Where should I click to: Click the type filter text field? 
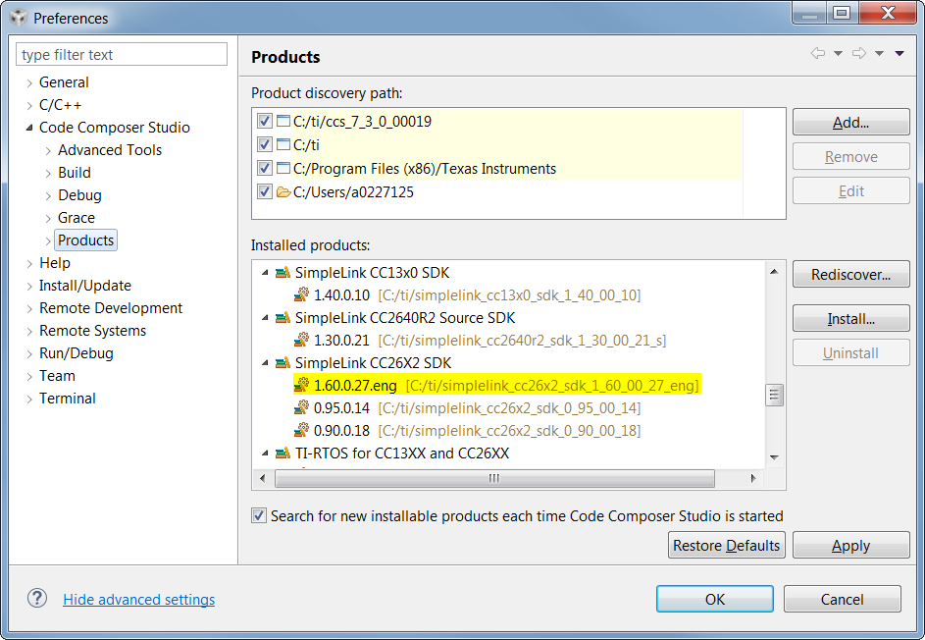tap(122, 54)
